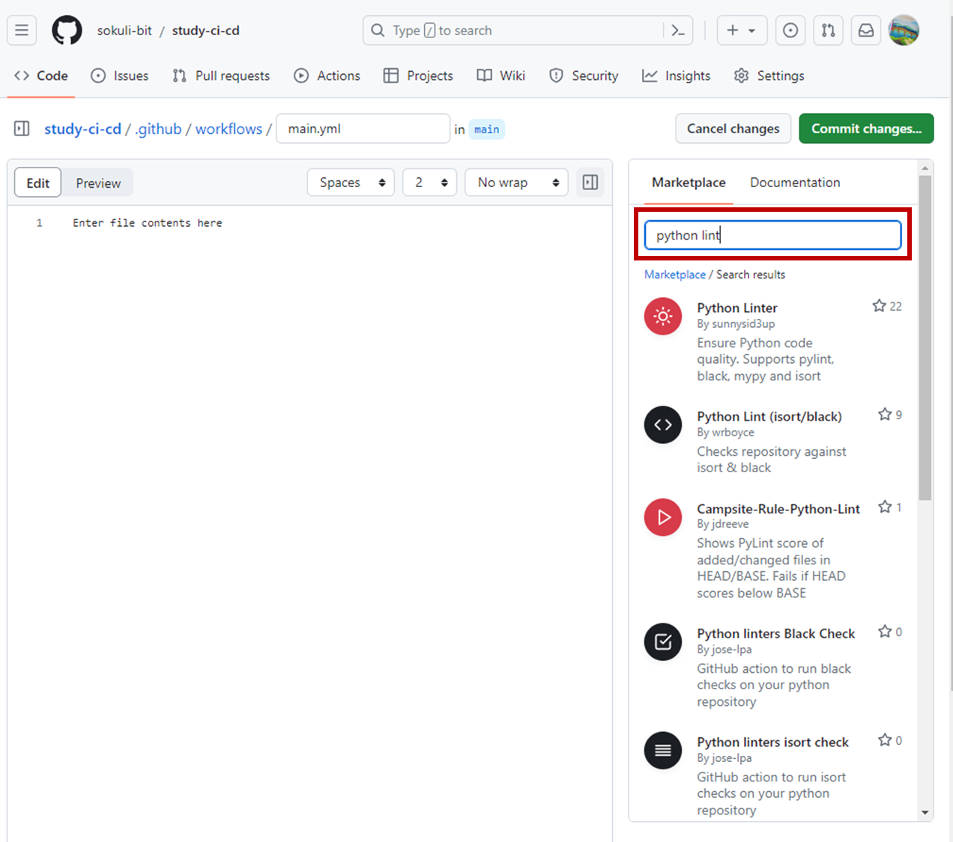
Task: Toggle the help sidebar panel icon
Action: click(x=590, y=183)
